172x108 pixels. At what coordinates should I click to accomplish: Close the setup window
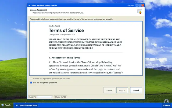pos(143,5)
